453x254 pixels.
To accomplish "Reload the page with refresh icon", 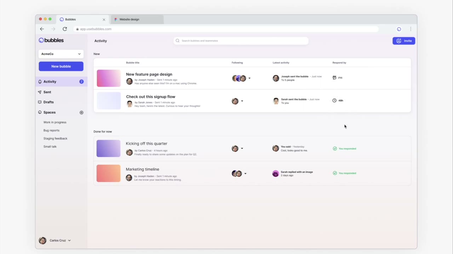I will point(65,29).
